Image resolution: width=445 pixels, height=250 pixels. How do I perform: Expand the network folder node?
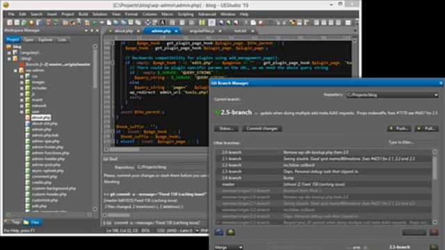tap(22, 106)
